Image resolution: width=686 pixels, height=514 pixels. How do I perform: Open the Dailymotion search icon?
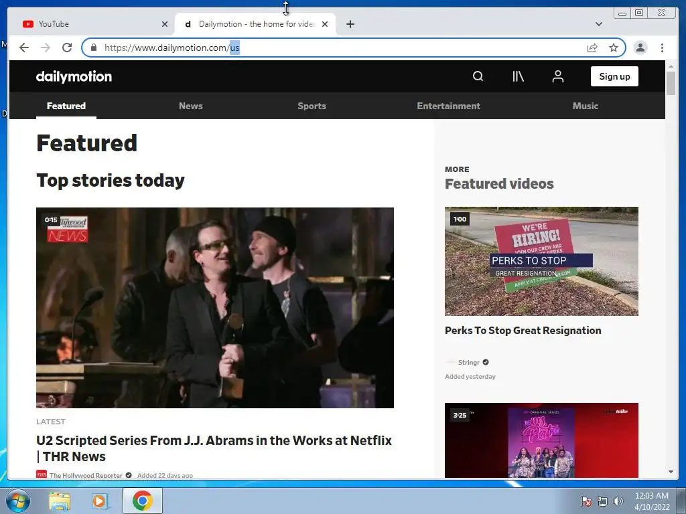(478, 76)
